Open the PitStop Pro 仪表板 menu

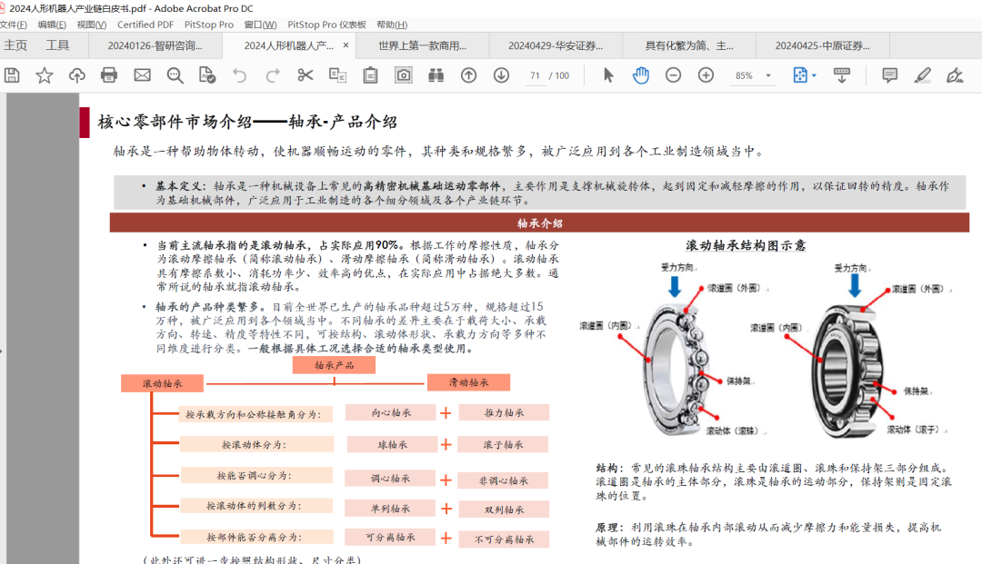[x=327, y=25]
